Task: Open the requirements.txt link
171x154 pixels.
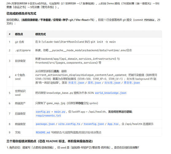Action: tap(48, 115)
